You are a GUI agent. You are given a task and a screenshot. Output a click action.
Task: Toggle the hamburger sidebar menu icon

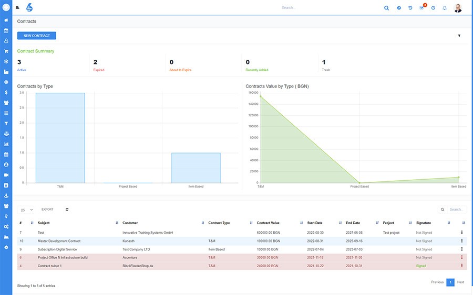pos(17,7)
